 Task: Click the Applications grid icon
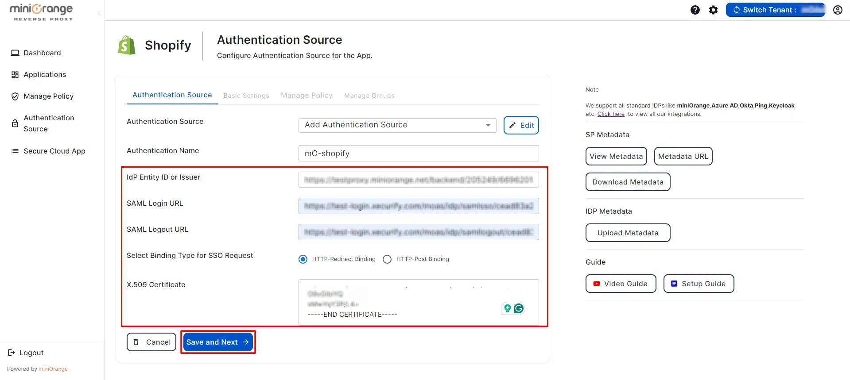pyautogui.click(x=15, y=75)
